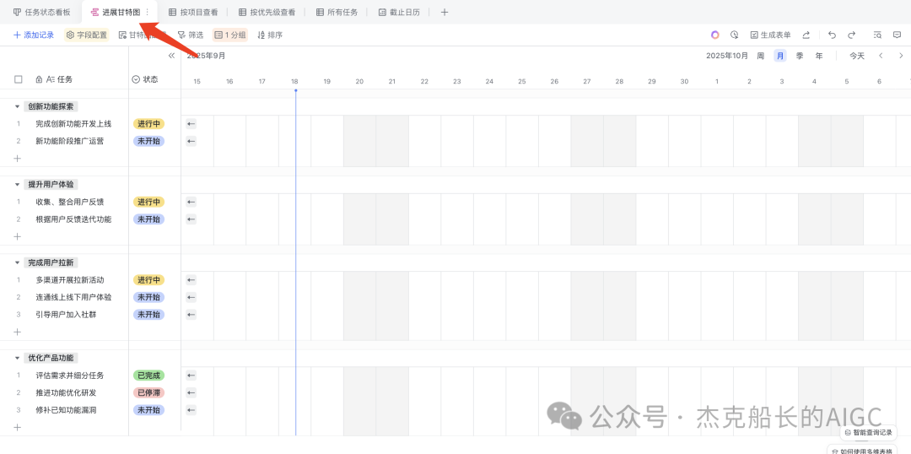
Task: Open task 引导用户加入社群
Action: click(x=67, y=315)
